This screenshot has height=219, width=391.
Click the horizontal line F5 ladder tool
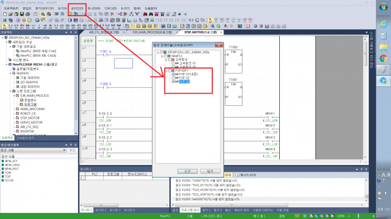pos(34,26)
